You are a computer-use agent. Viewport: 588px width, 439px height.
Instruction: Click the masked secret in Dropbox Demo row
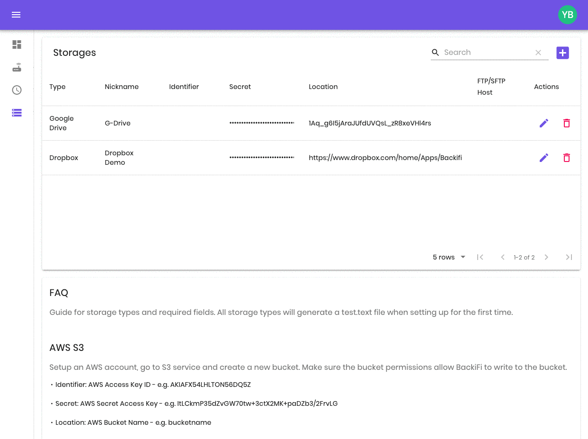(x=262, y=158)
